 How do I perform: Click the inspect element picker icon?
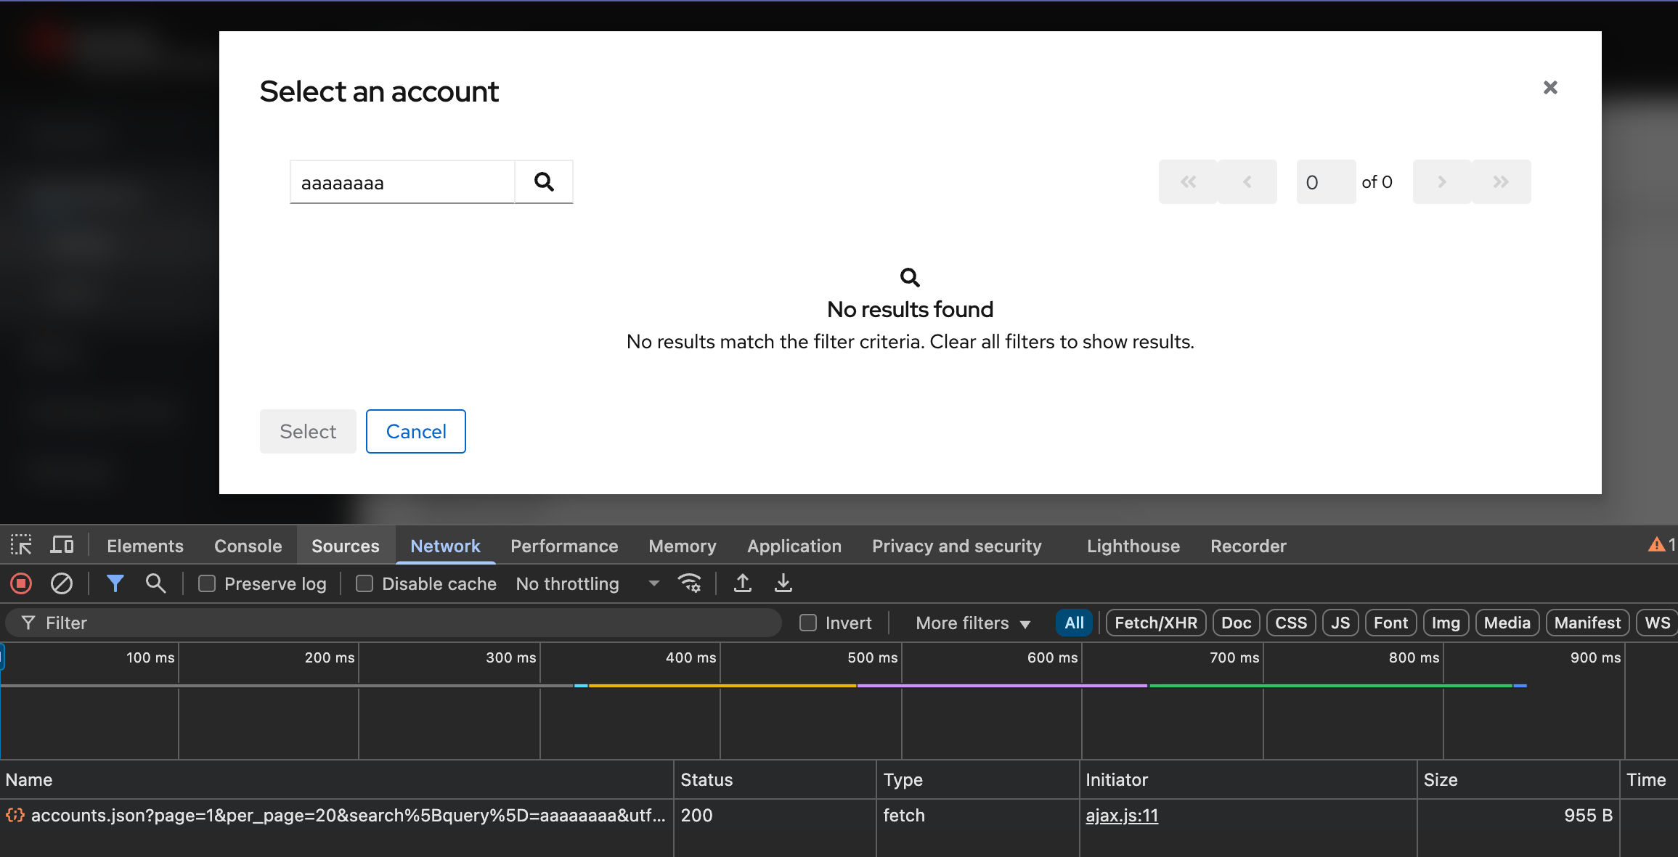coord(21,545)
